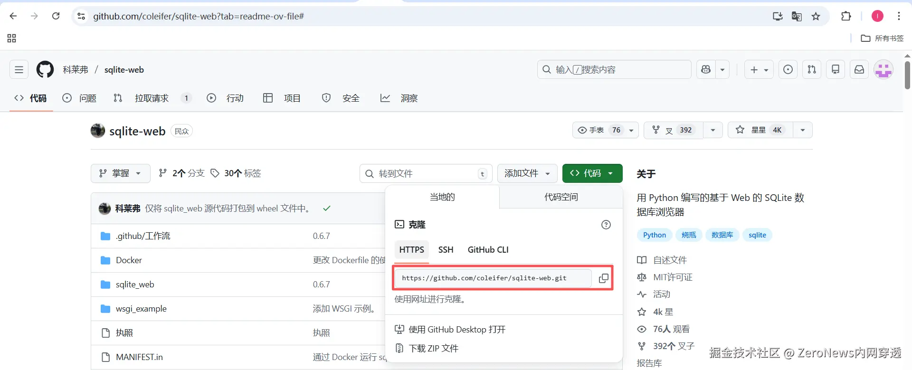This screenshot has height=370, width=912.
Task: Copy the clone URL with copy icon
Action: coord(603,278)
